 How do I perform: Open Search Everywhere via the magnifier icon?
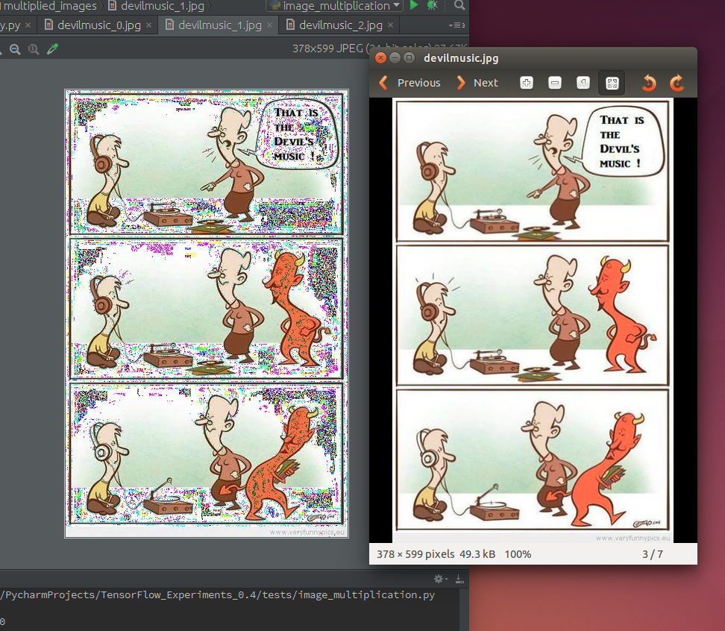coord(459,5)
